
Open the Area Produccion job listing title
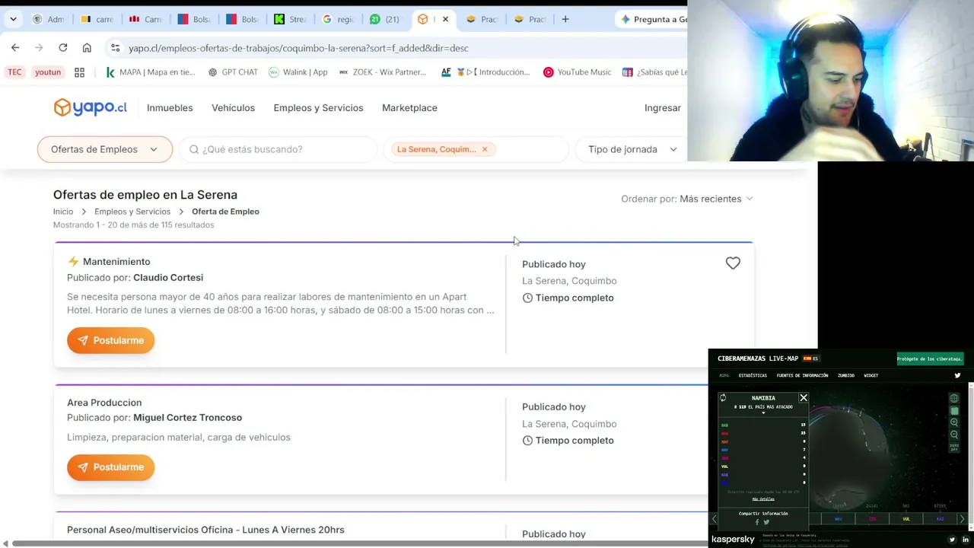(104, 403)
